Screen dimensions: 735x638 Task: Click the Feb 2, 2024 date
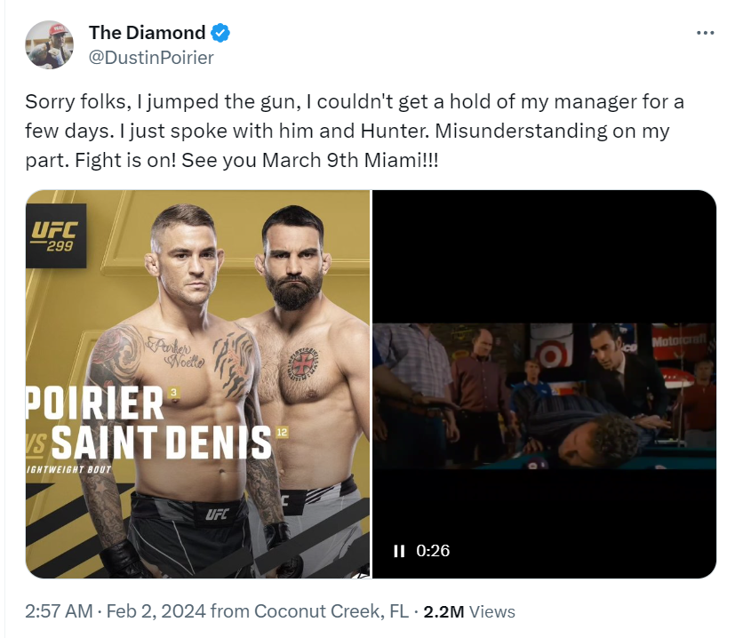pyautogui.click(x=158, y=611)
